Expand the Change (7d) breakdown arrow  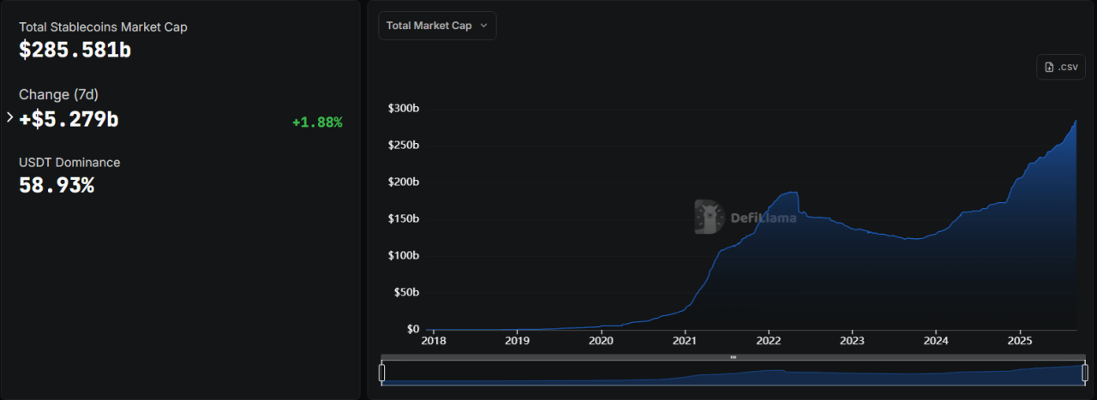10,116
